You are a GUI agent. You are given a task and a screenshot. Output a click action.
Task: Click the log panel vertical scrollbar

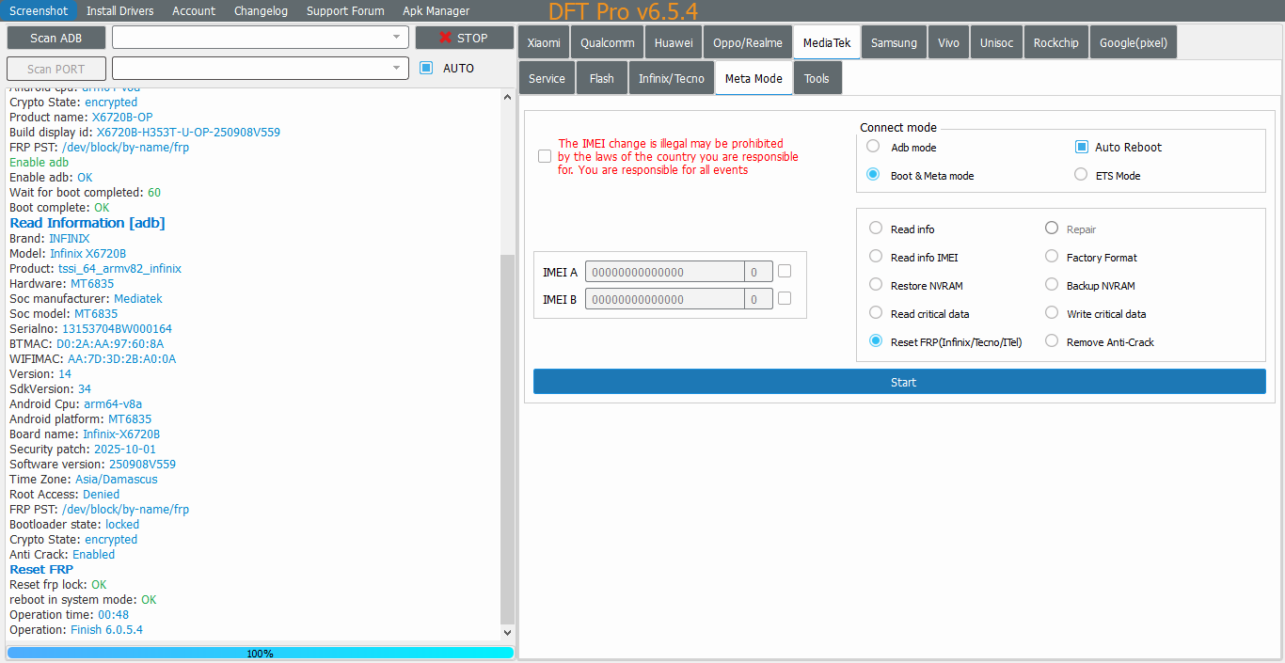pos(508,439)
